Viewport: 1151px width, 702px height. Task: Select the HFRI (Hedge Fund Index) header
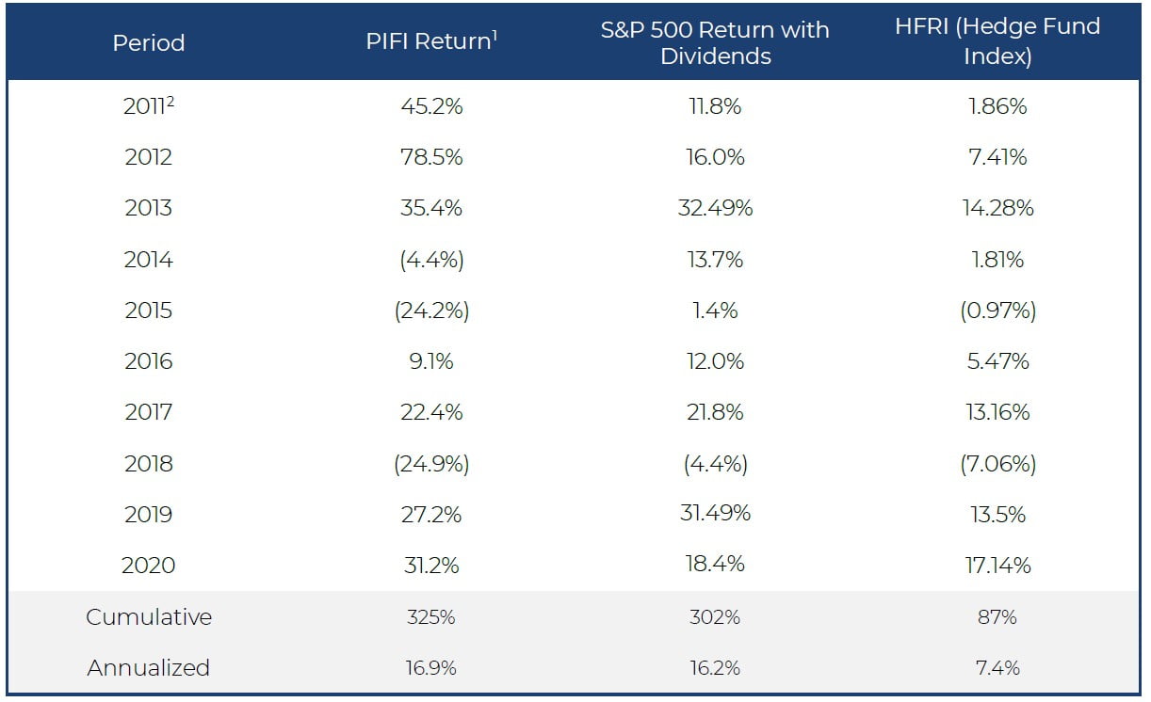[x=997, y=40]
